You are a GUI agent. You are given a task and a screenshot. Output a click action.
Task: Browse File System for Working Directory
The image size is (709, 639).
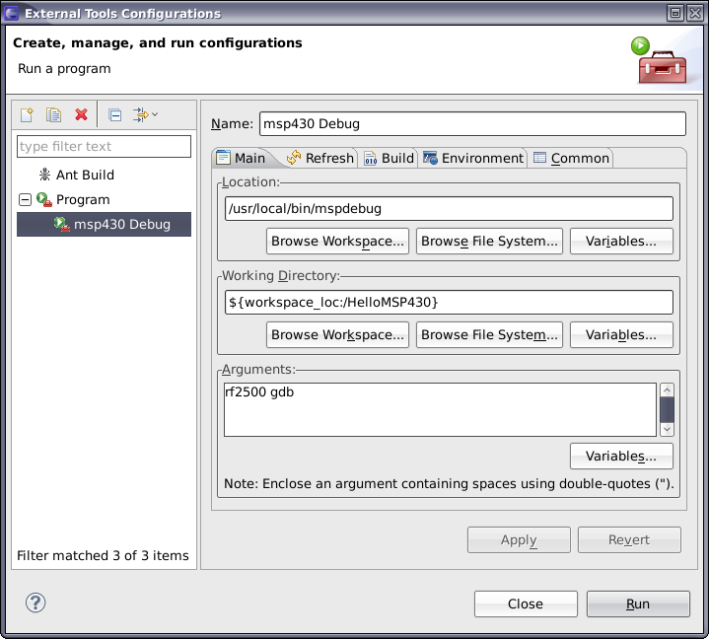(490, 335)
